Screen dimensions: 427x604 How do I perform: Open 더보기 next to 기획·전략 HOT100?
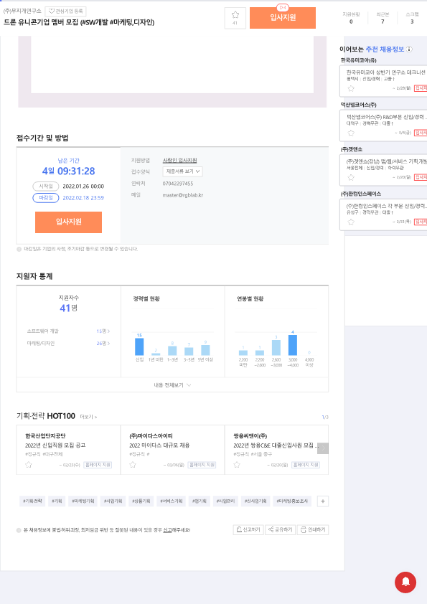pyautogui.click(x=88, y=417)
